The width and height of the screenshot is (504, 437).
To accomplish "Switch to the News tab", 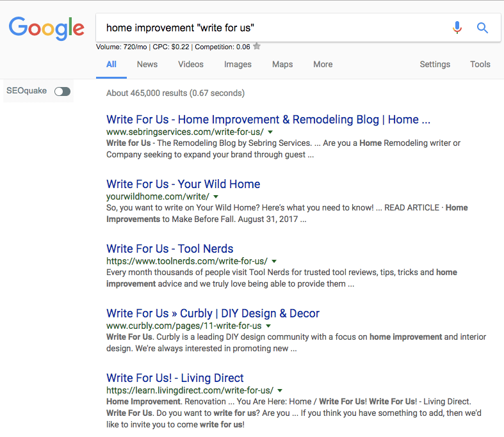I will click(x=147, y=64).
